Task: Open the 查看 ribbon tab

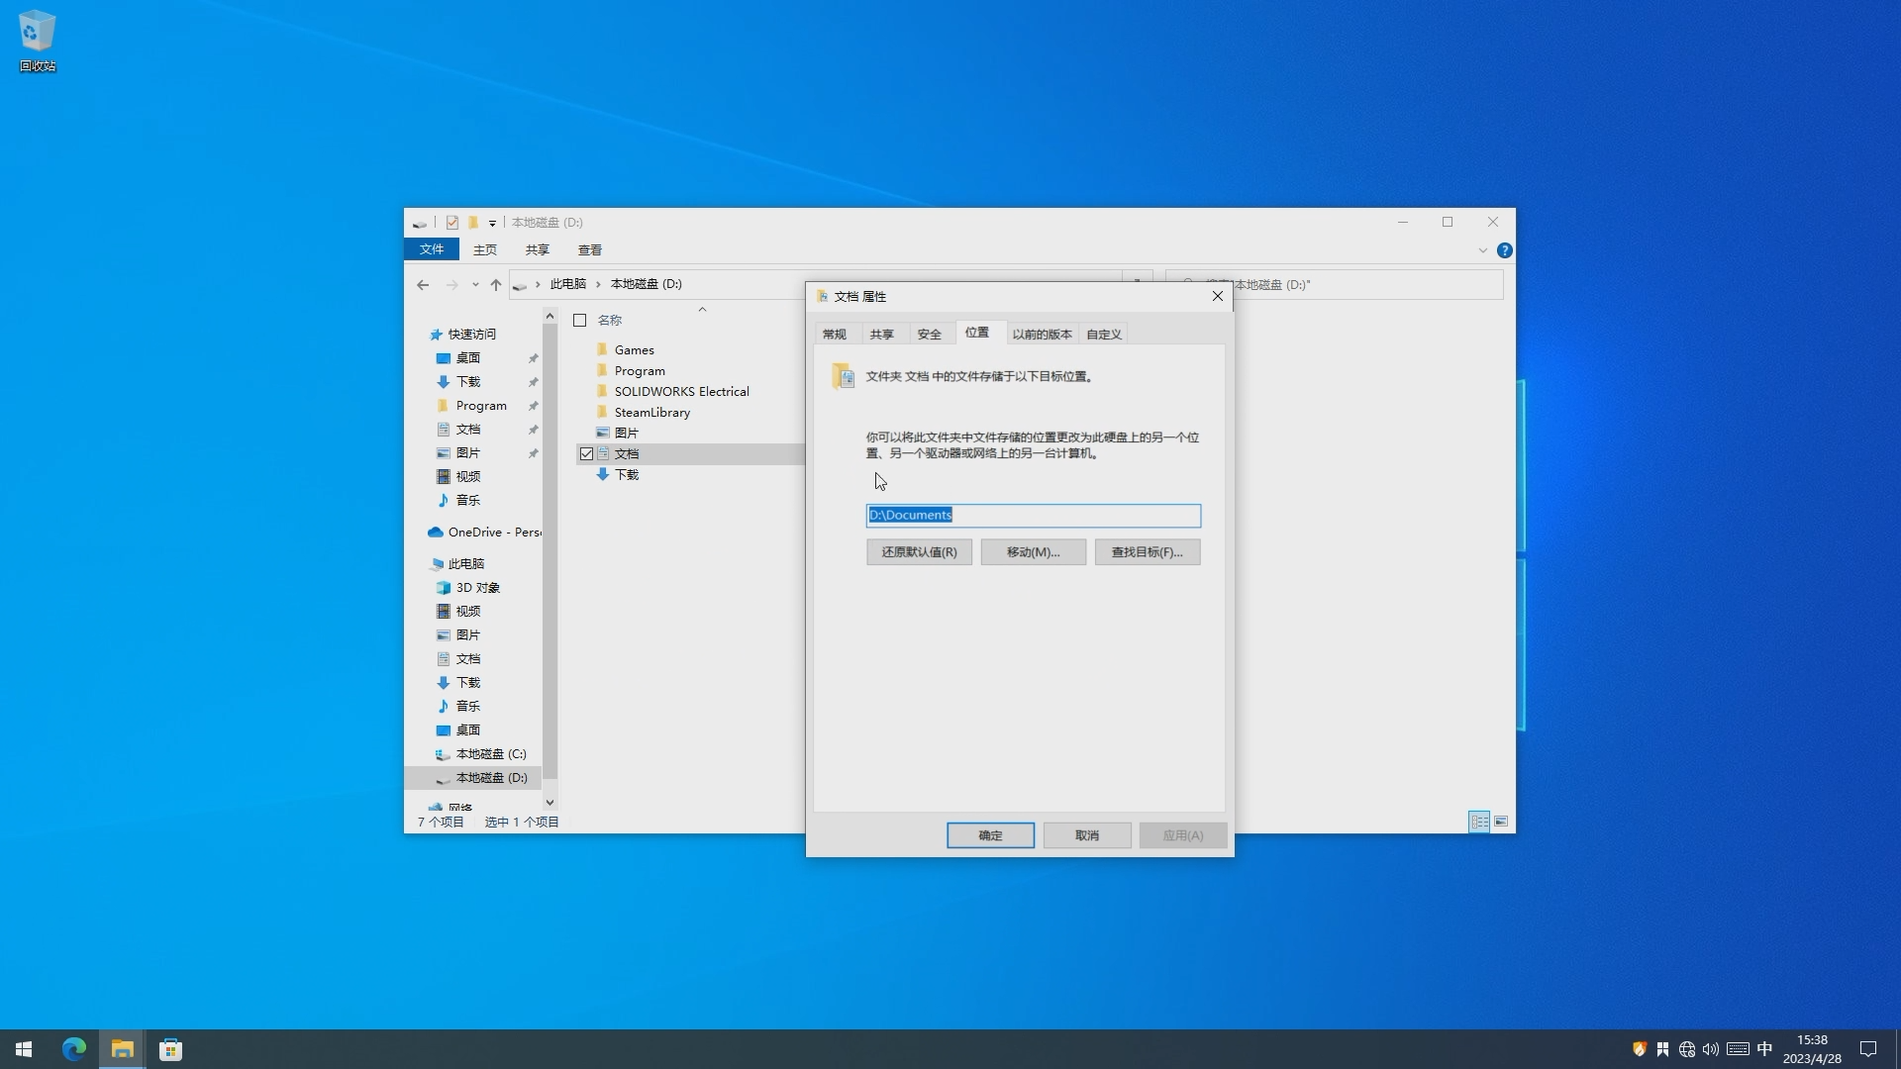Action: [x=590, y=250]
